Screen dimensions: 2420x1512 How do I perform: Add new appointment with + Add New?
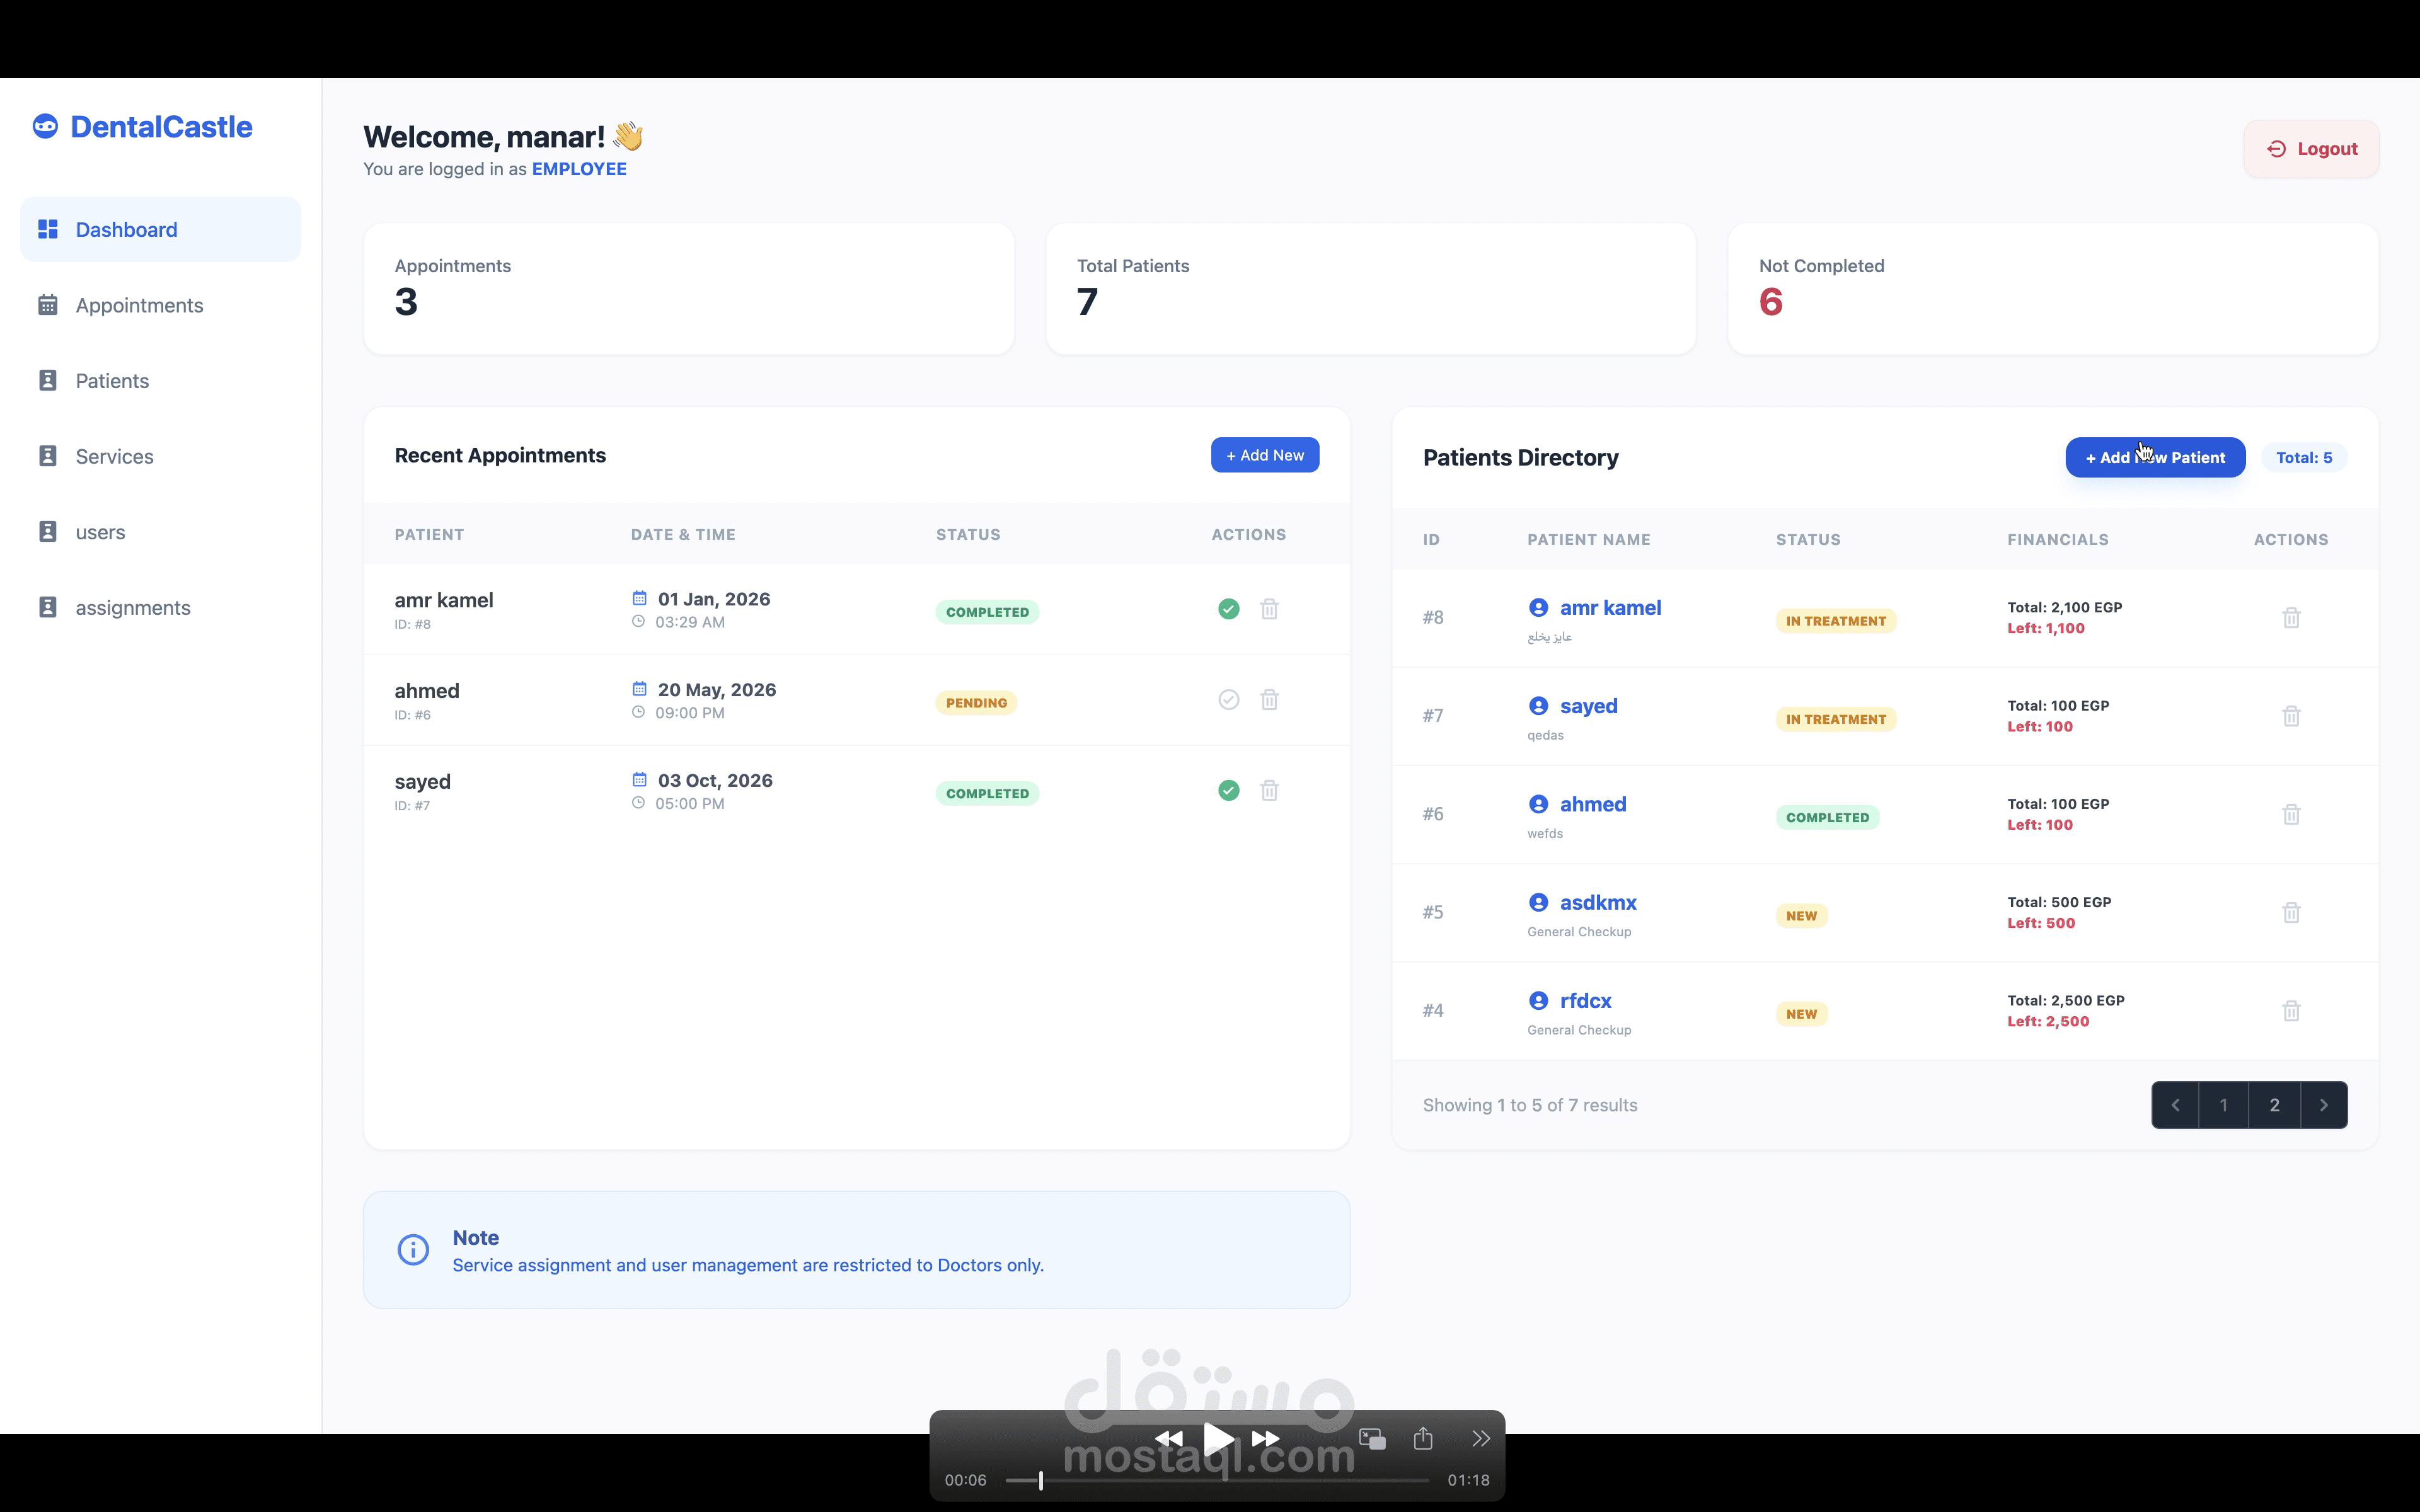[1265, 455]
